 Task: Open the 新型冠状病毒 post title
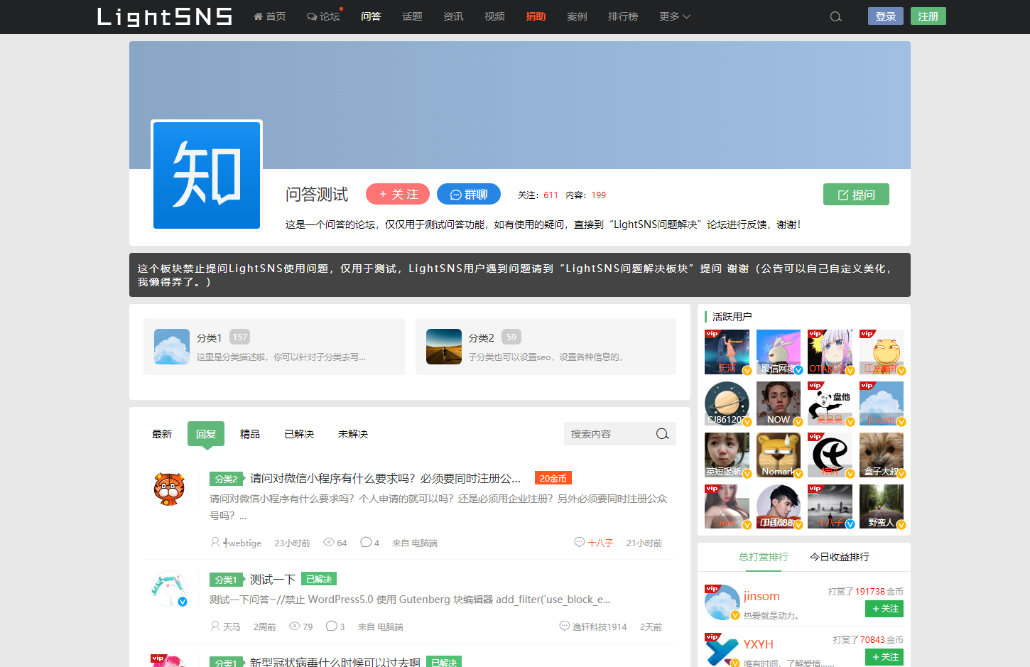(335, 662)
